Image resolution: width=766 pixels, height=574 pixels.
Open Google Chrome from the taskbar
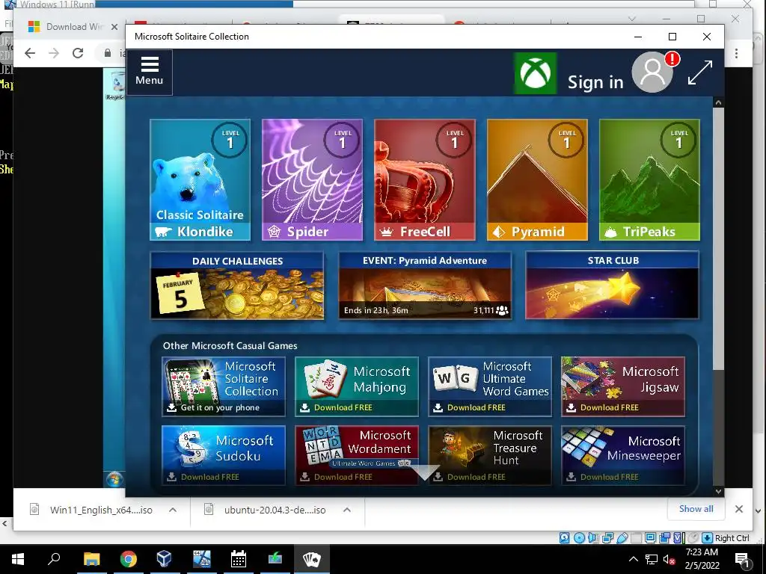[x=128, y=559]
